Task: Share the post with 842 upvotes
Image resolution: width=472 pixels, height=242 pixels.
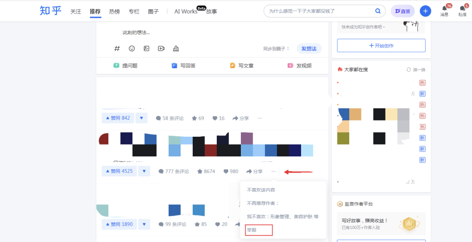Action: click(x=241, y=118)
